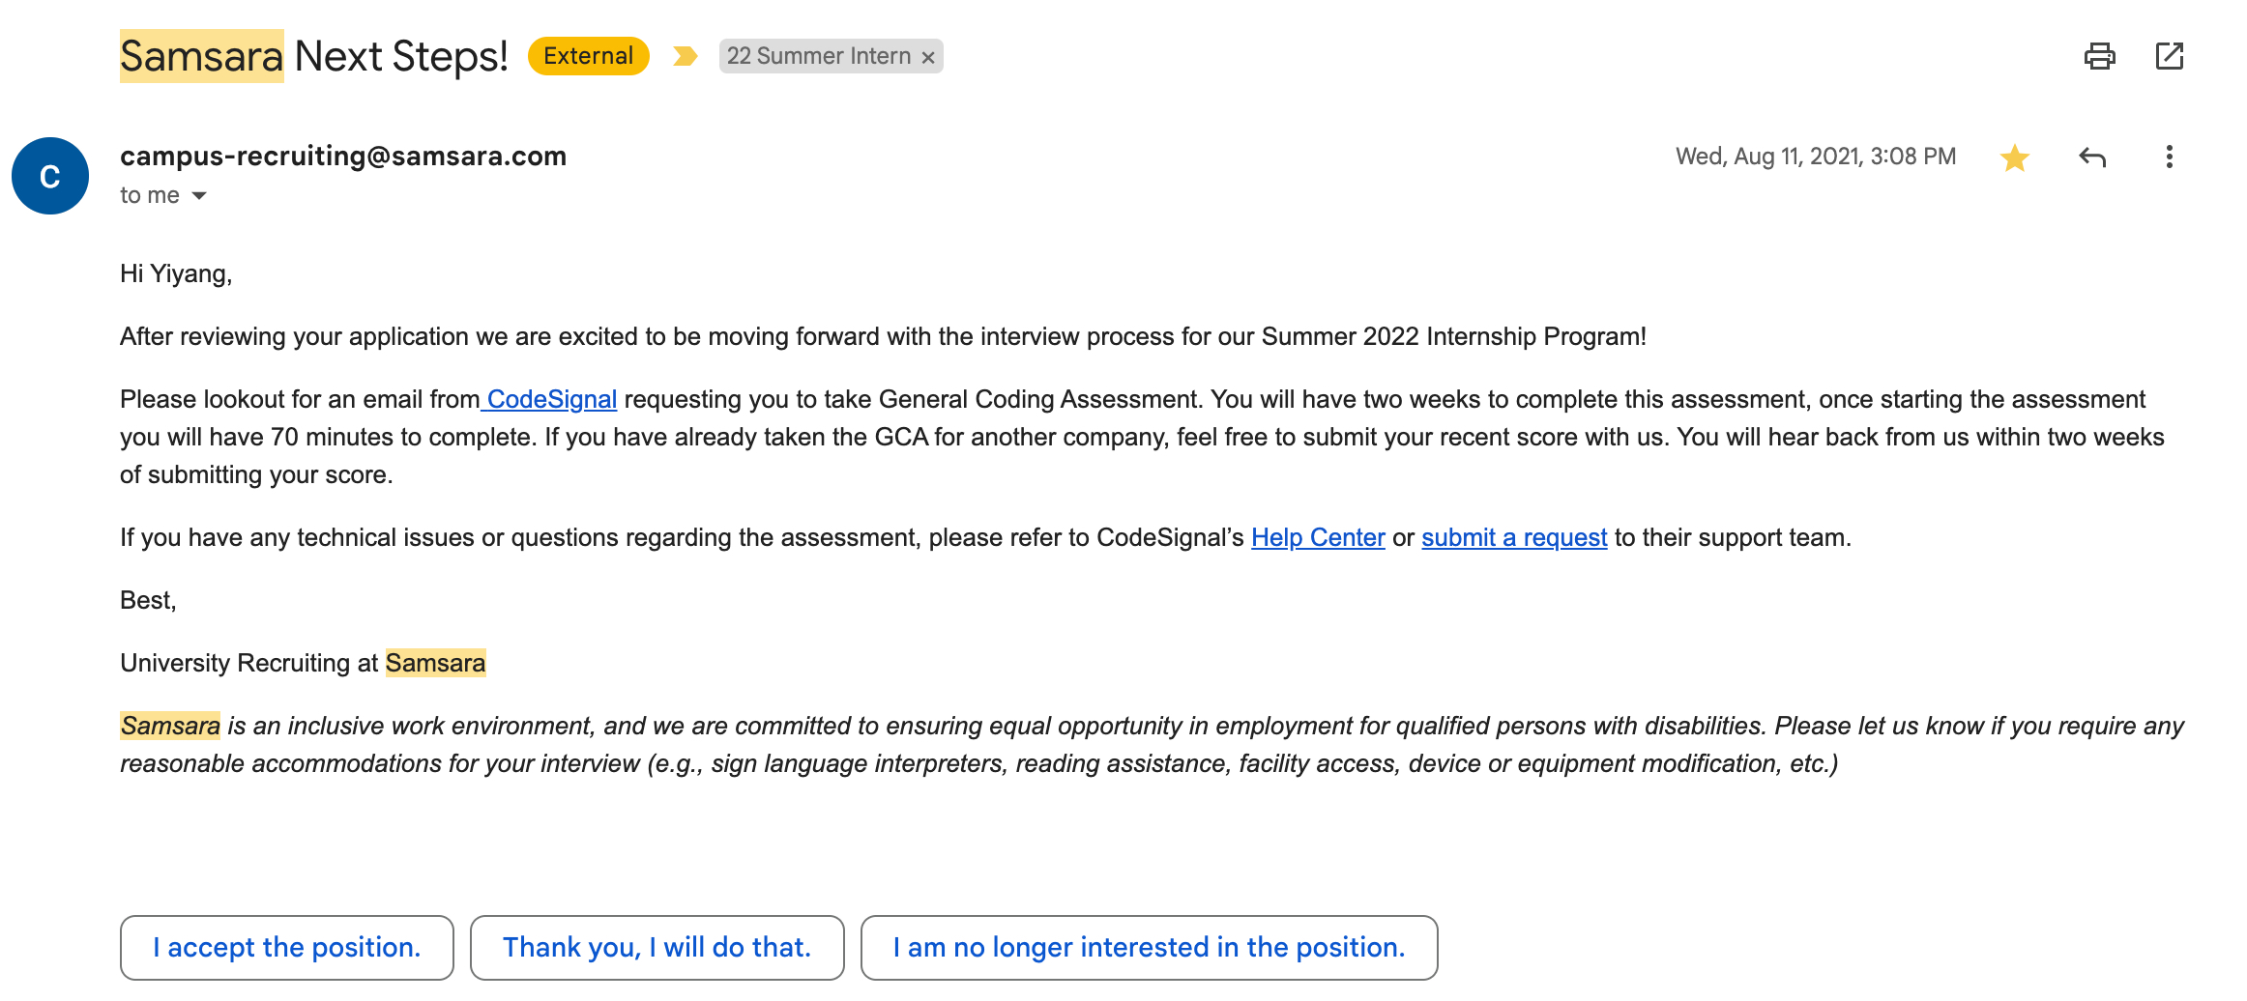This screenshot has width=2247, height=1001.
Task: Open the Help Center link
Action: coord(1318,537)
